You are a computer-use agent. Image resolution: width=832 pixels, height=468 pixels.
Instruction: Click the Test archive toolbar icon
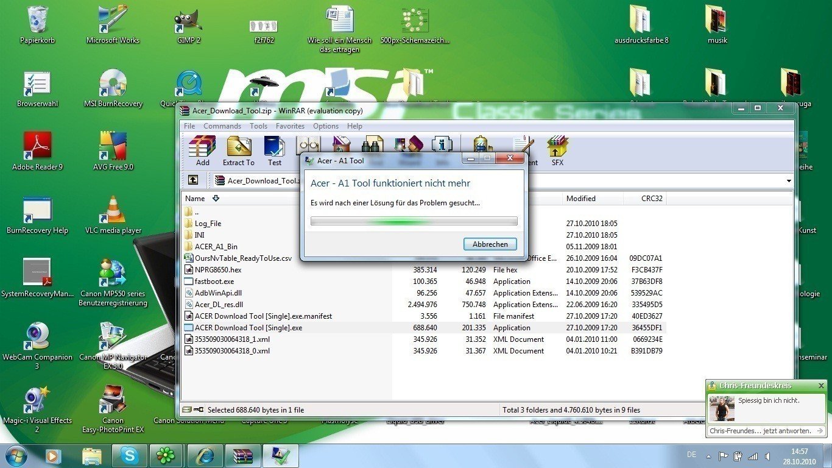tap(275, 151)
